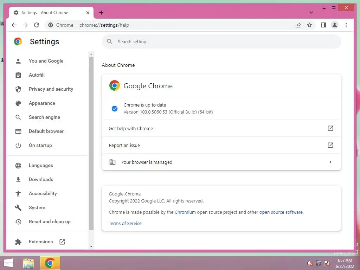Click the network tray icon
The image size is (360, 270).
(319, 263)
